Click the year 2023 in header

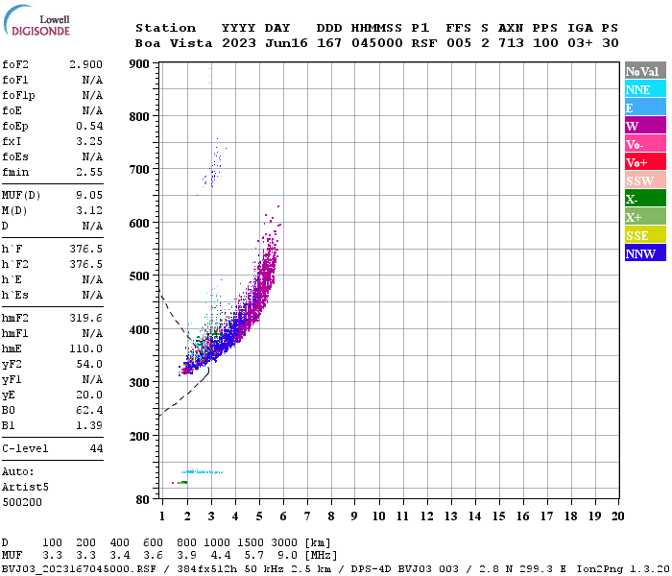tap(239, 43)
